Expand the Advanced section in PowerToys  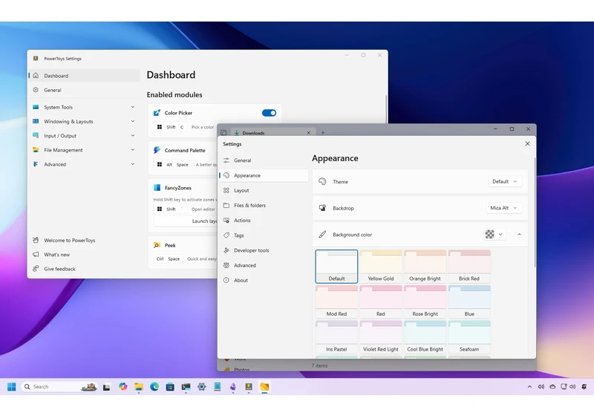pyautogui.click(x=133, y=164)
